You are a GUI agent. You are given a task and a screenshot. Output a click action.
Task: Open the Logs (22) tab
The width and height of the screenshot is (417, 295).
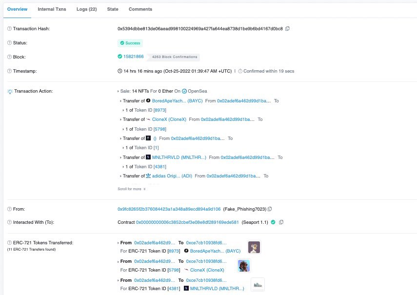(87, 9)
